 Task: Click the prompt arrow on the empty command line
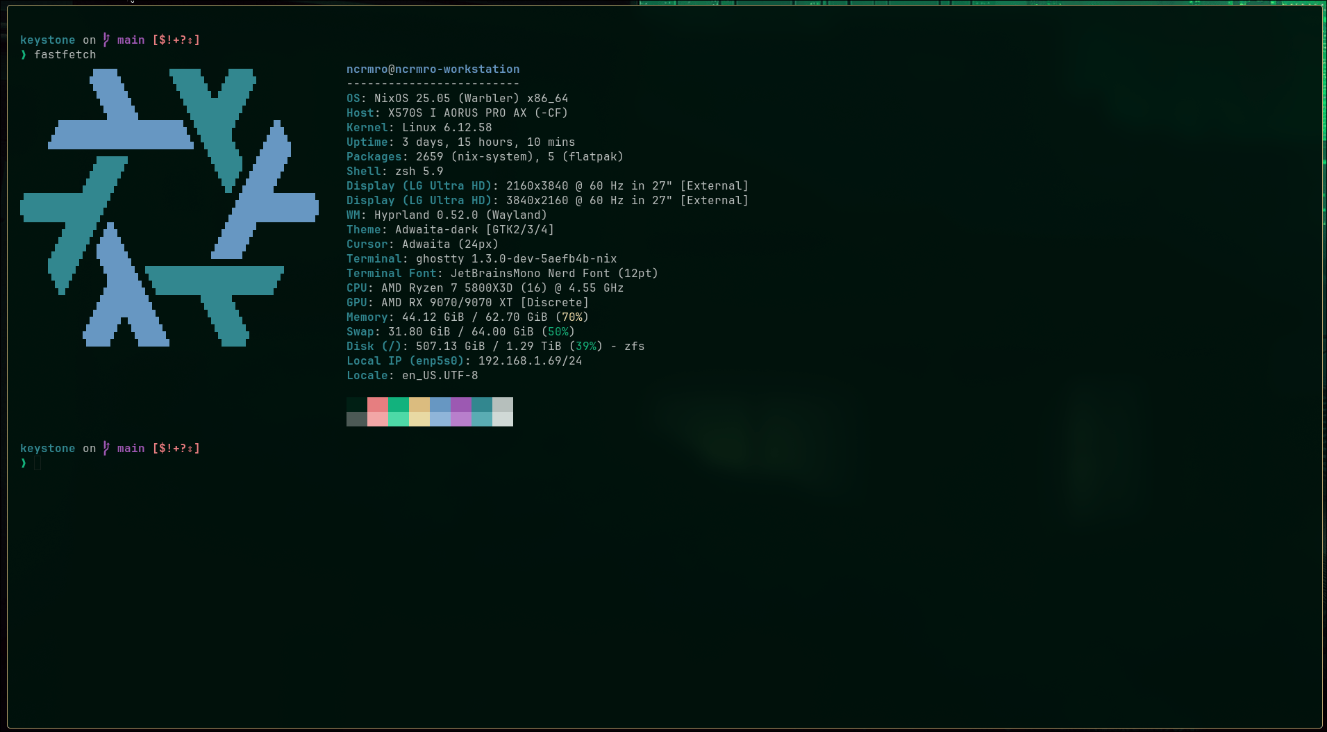24,463
